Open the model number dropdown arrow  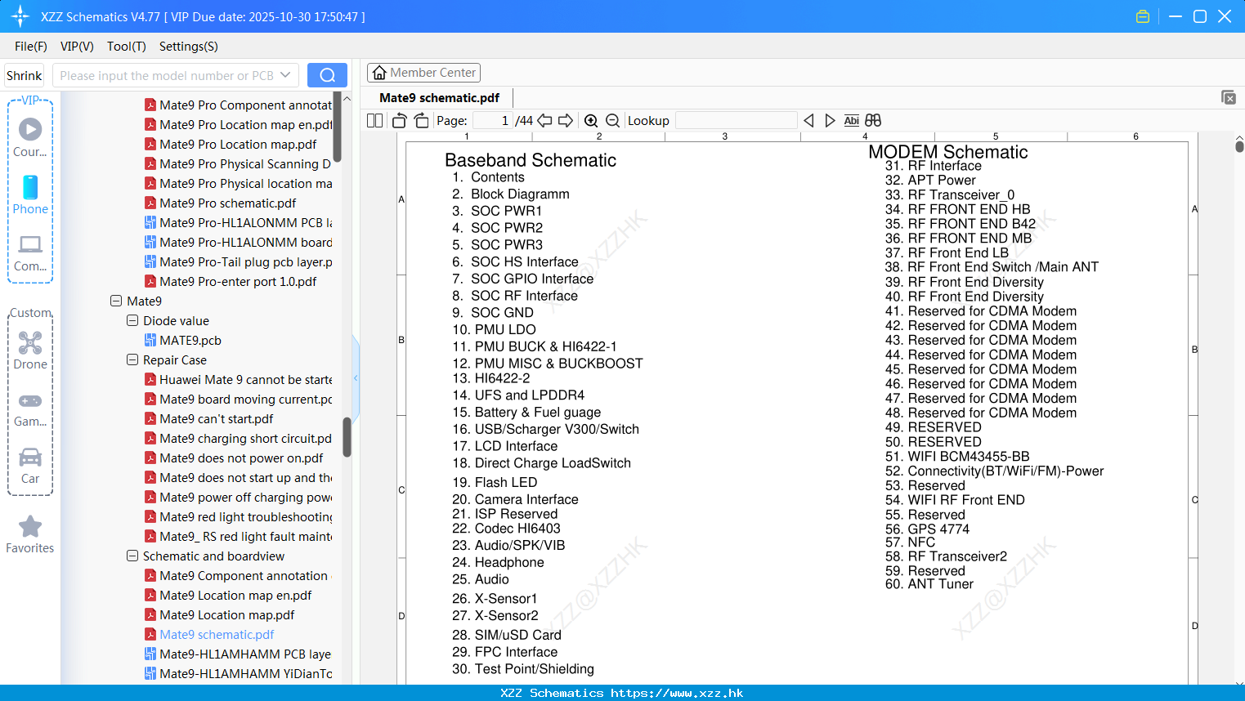click(285, 75)
